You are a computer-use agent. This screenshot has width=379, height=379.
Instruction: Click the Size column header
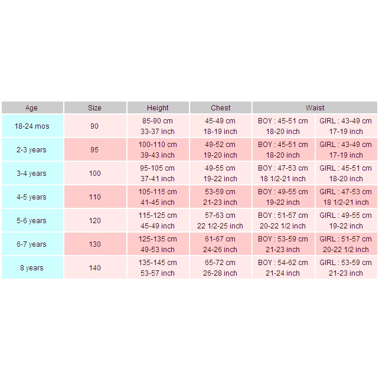click(94, 108)
